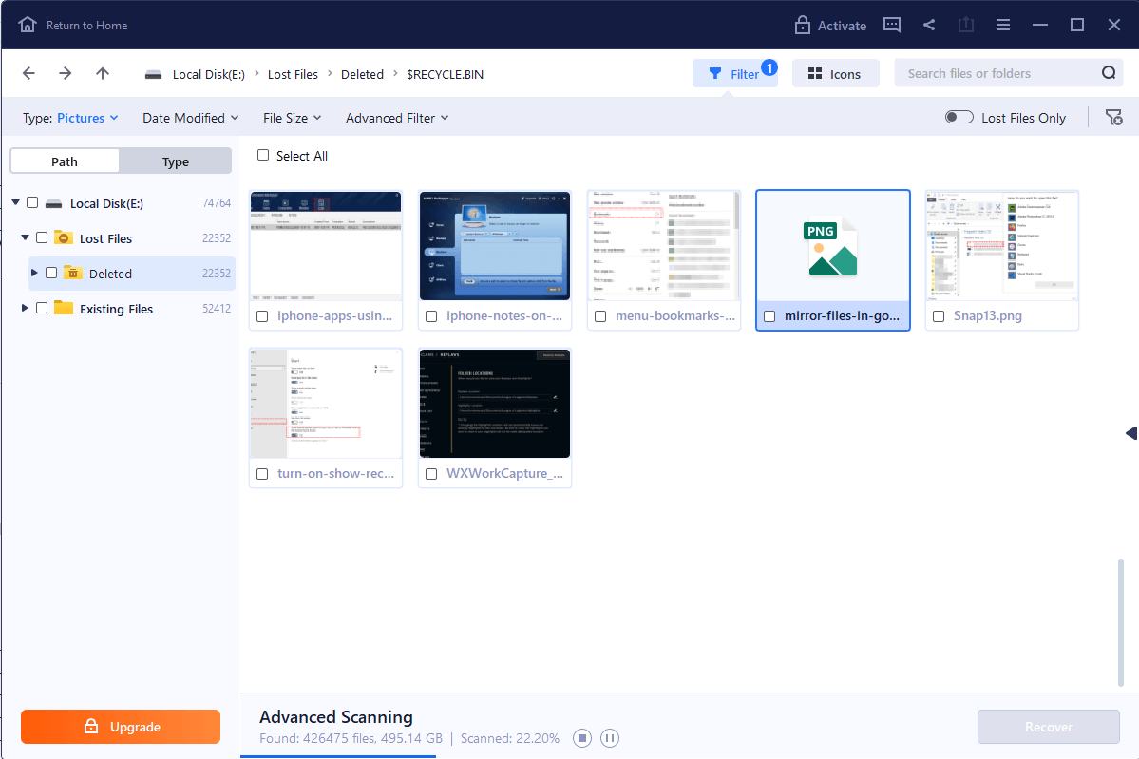Switch to the Type tab
This screenshot has width=1139, height=759.
click(176, 161)
